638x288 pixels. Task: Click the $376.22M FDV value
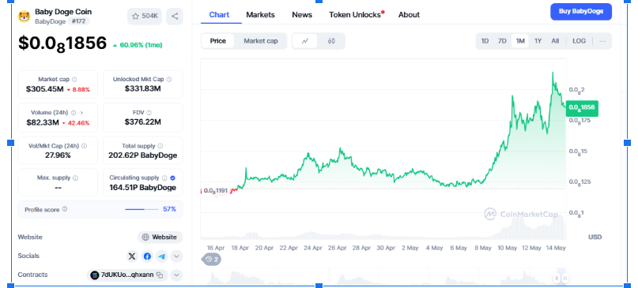tap(143, 122)
